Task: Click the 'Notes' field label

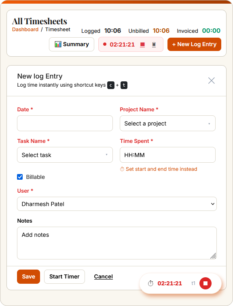Action: [25, 221]
